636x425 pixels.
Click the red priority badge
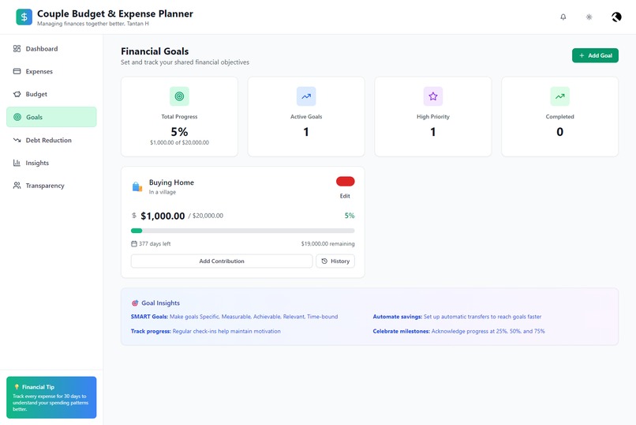point(345,182)
